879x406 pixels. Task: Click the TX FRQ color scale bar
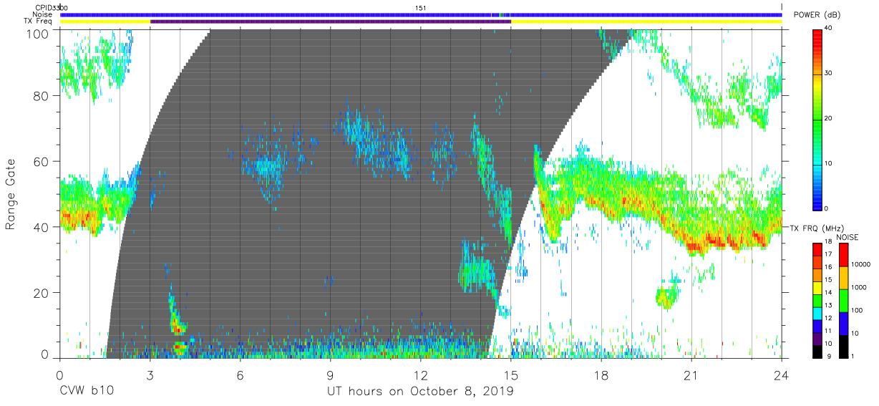pos(818,300)
